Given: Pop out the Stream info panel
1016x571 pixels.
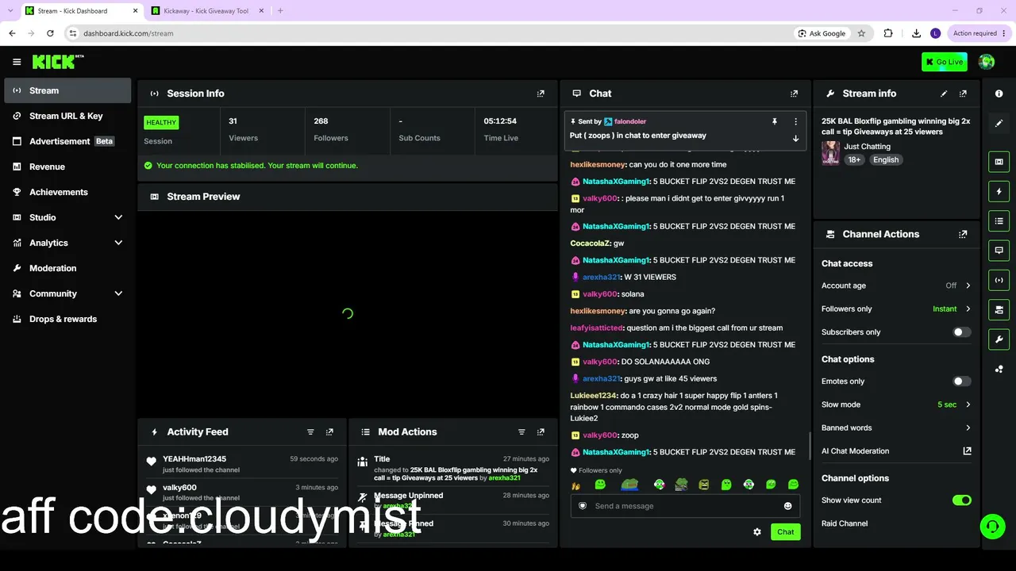Looking at the screenshot, I should tap(963, 94).
